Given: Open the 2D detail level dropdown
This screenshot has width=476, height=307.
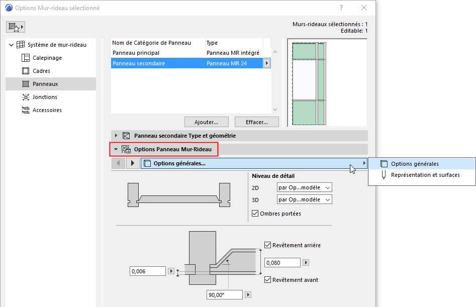Looking at the screenshot, I should (304, 187).
